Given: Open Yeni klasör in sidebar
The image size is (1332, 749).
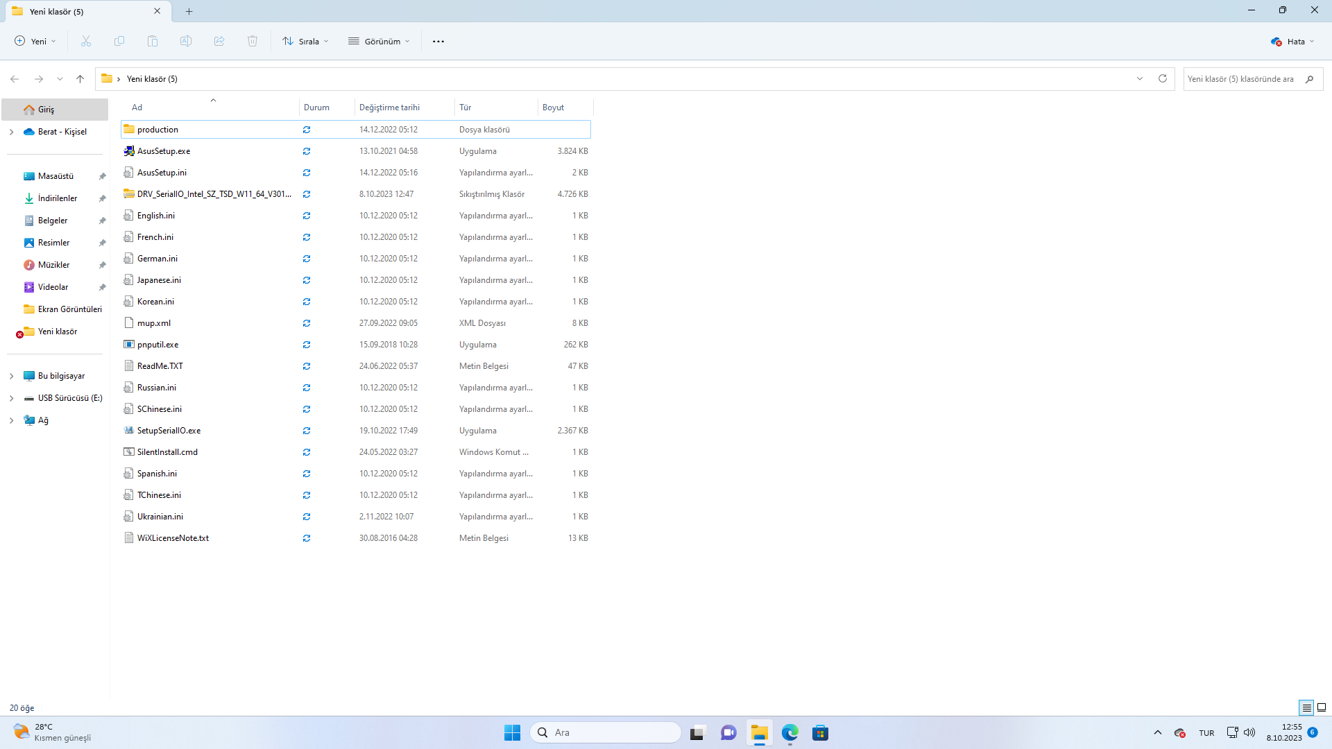Looking at the screenshot, I should pyautogui.click(x=55, y=332).
